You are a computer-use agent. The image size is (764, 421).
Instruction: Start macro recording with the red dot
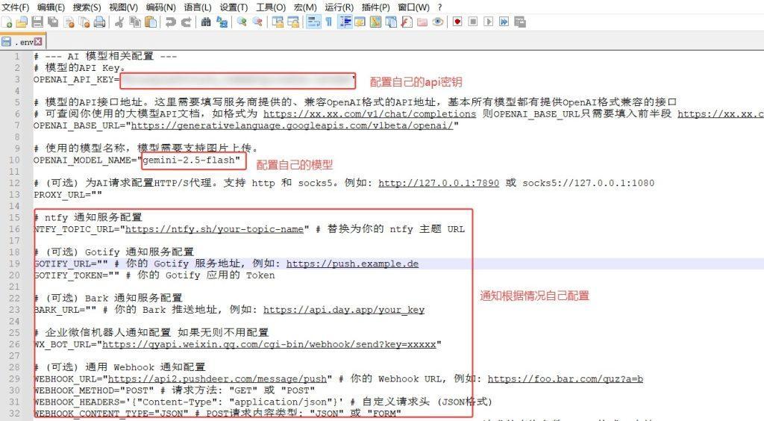(x=457, y=22)
